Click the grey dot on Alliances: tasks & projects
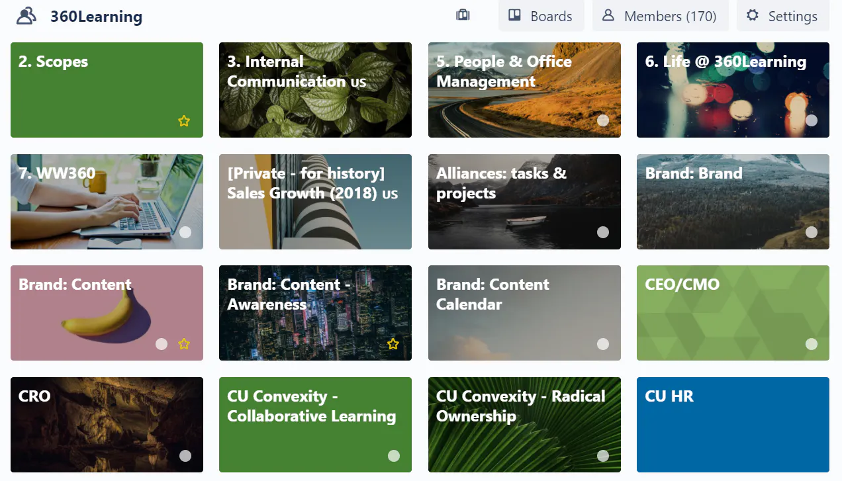This screenshot has width=842, height=481. coord(603,232)
